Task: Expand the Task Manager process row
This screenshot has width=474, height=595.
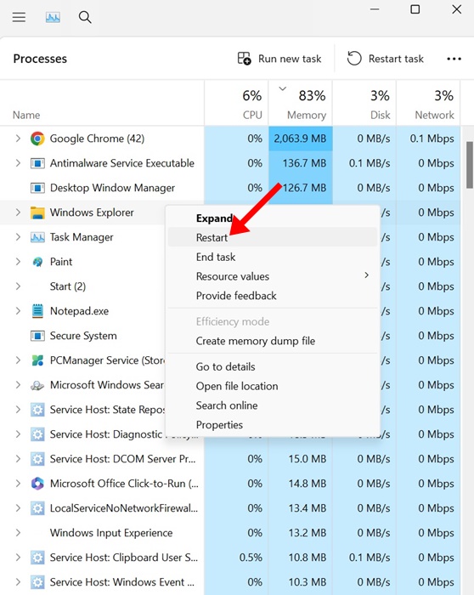Action: [x=18, y=237]
